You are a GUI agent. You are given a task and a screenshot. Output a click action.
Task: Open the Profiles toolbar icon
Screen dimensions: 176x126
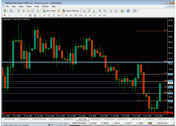[11, 11]
